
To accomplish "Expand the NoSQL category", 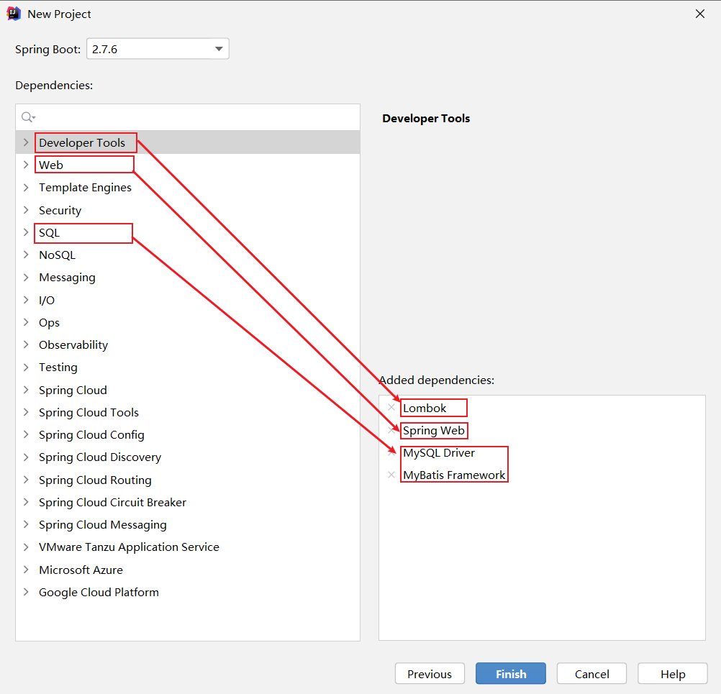I will point(26,255).
